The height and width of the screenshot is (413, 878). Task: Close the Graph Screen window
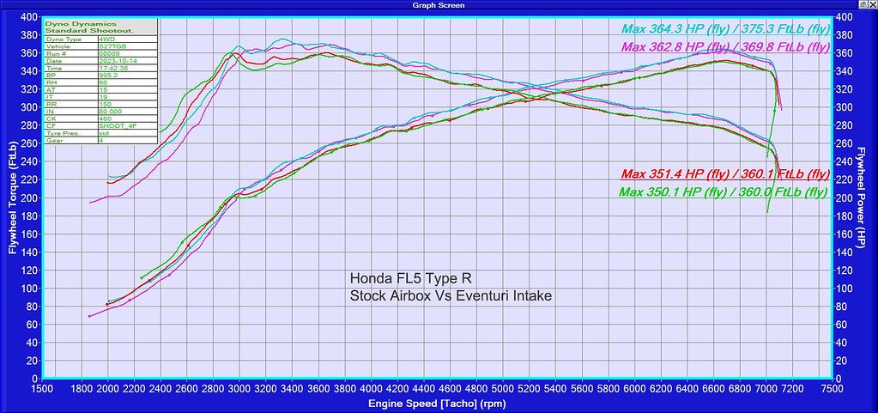(872, 4)
